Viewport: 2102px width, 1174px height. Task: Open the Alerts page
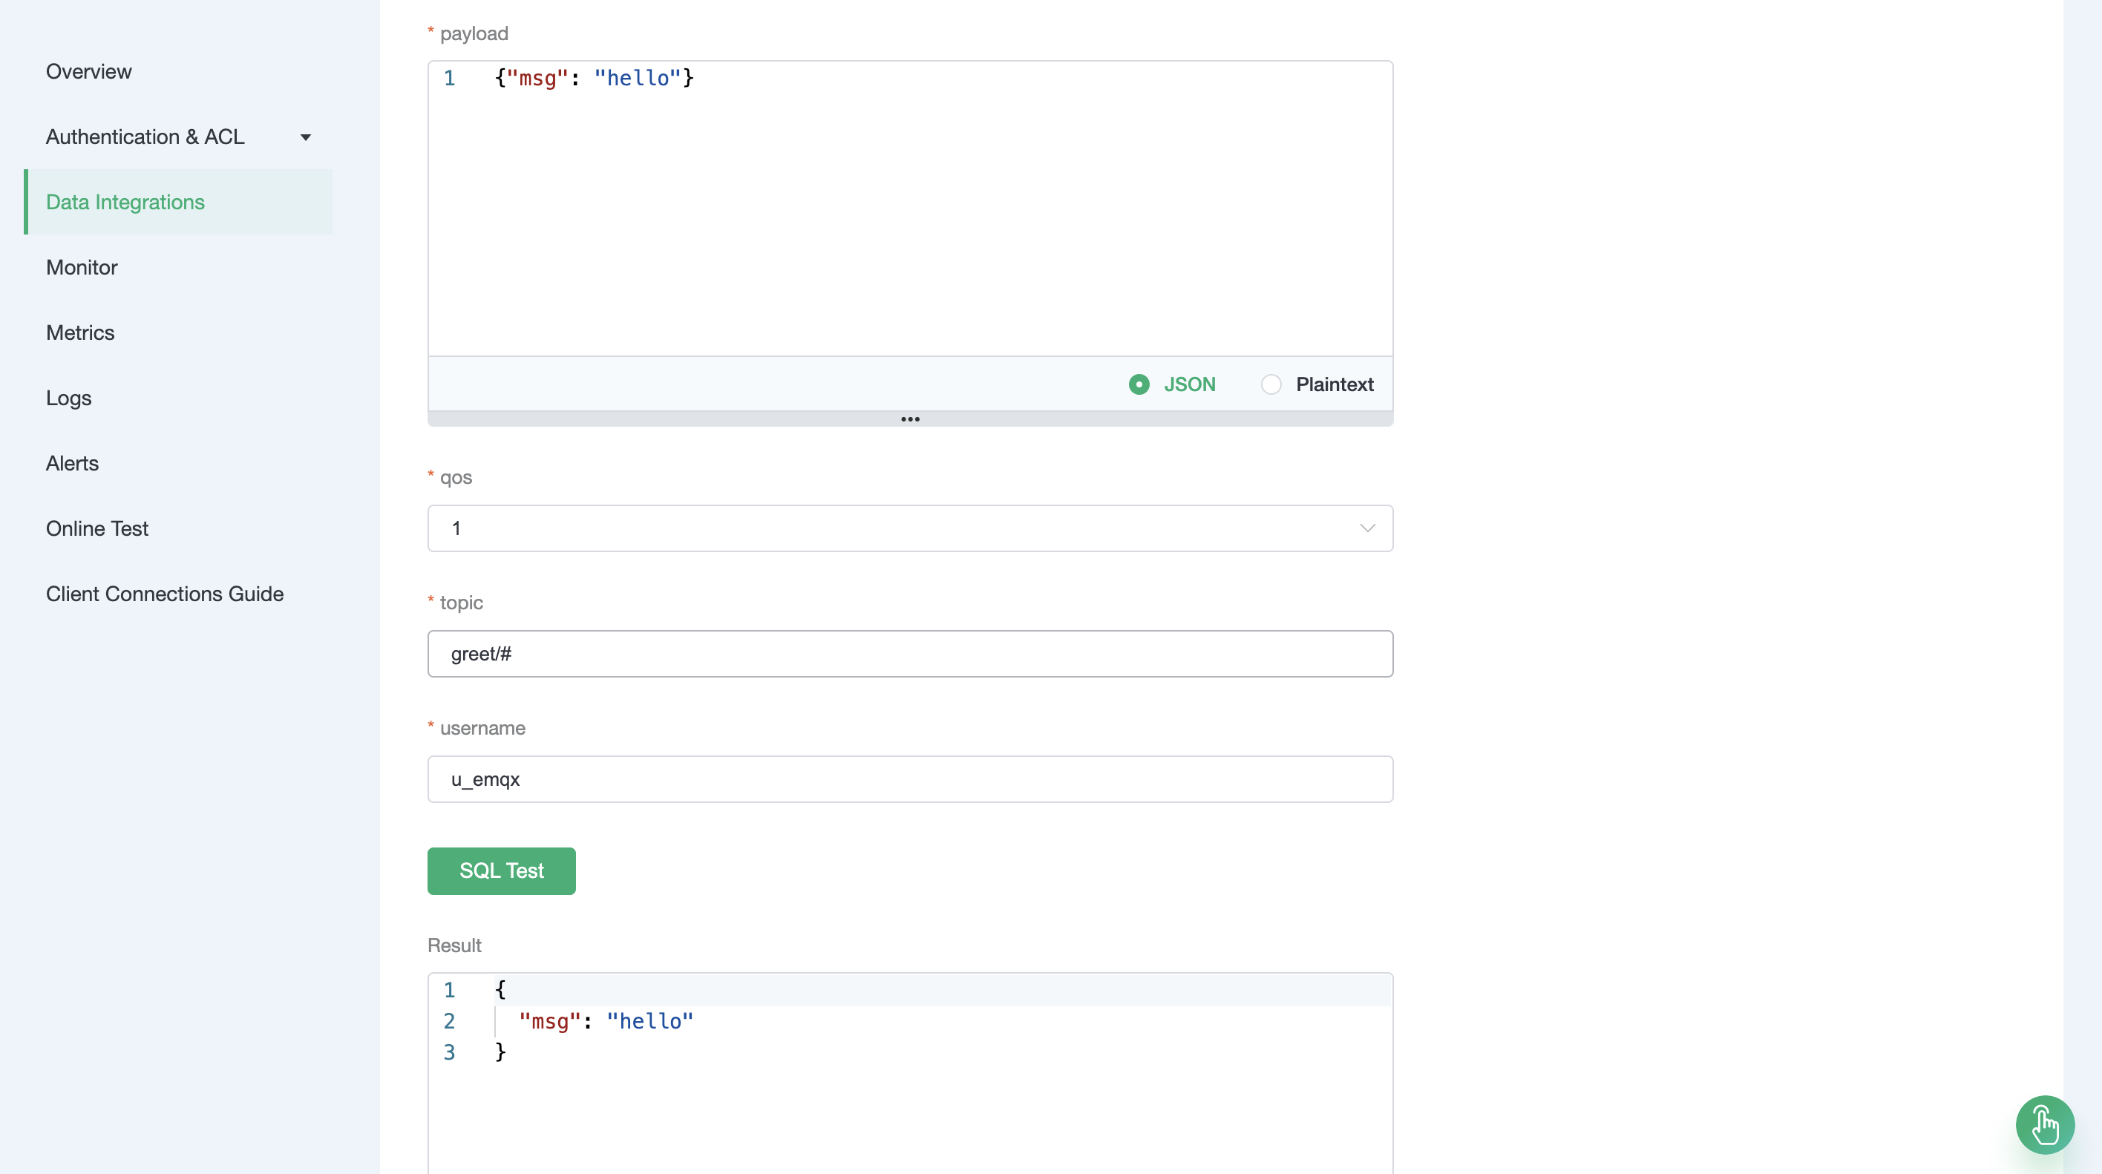pyautogui.click(x=72, y=462)
